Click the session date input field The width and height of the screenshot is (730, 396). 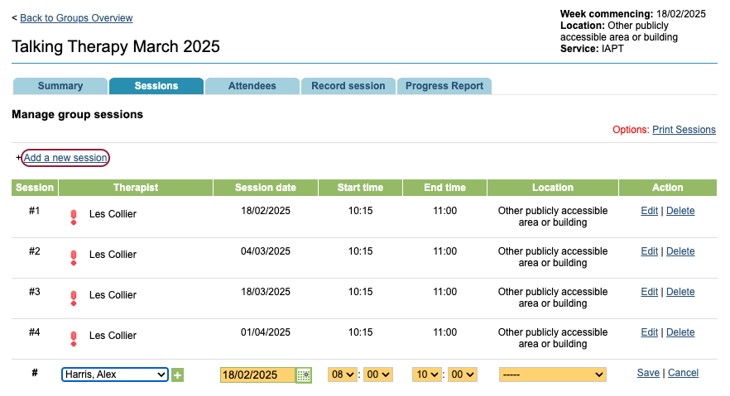[257, 375]
